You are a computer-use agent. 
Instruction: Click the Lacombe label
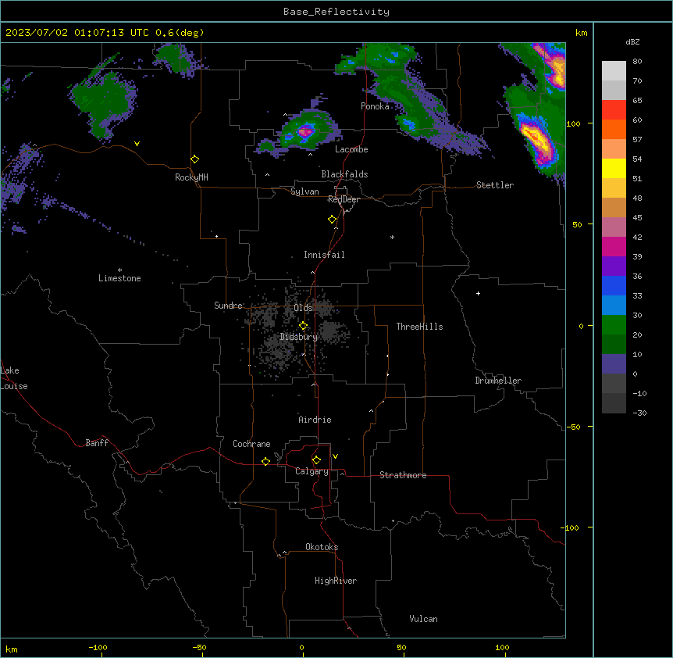click(351, 149)
